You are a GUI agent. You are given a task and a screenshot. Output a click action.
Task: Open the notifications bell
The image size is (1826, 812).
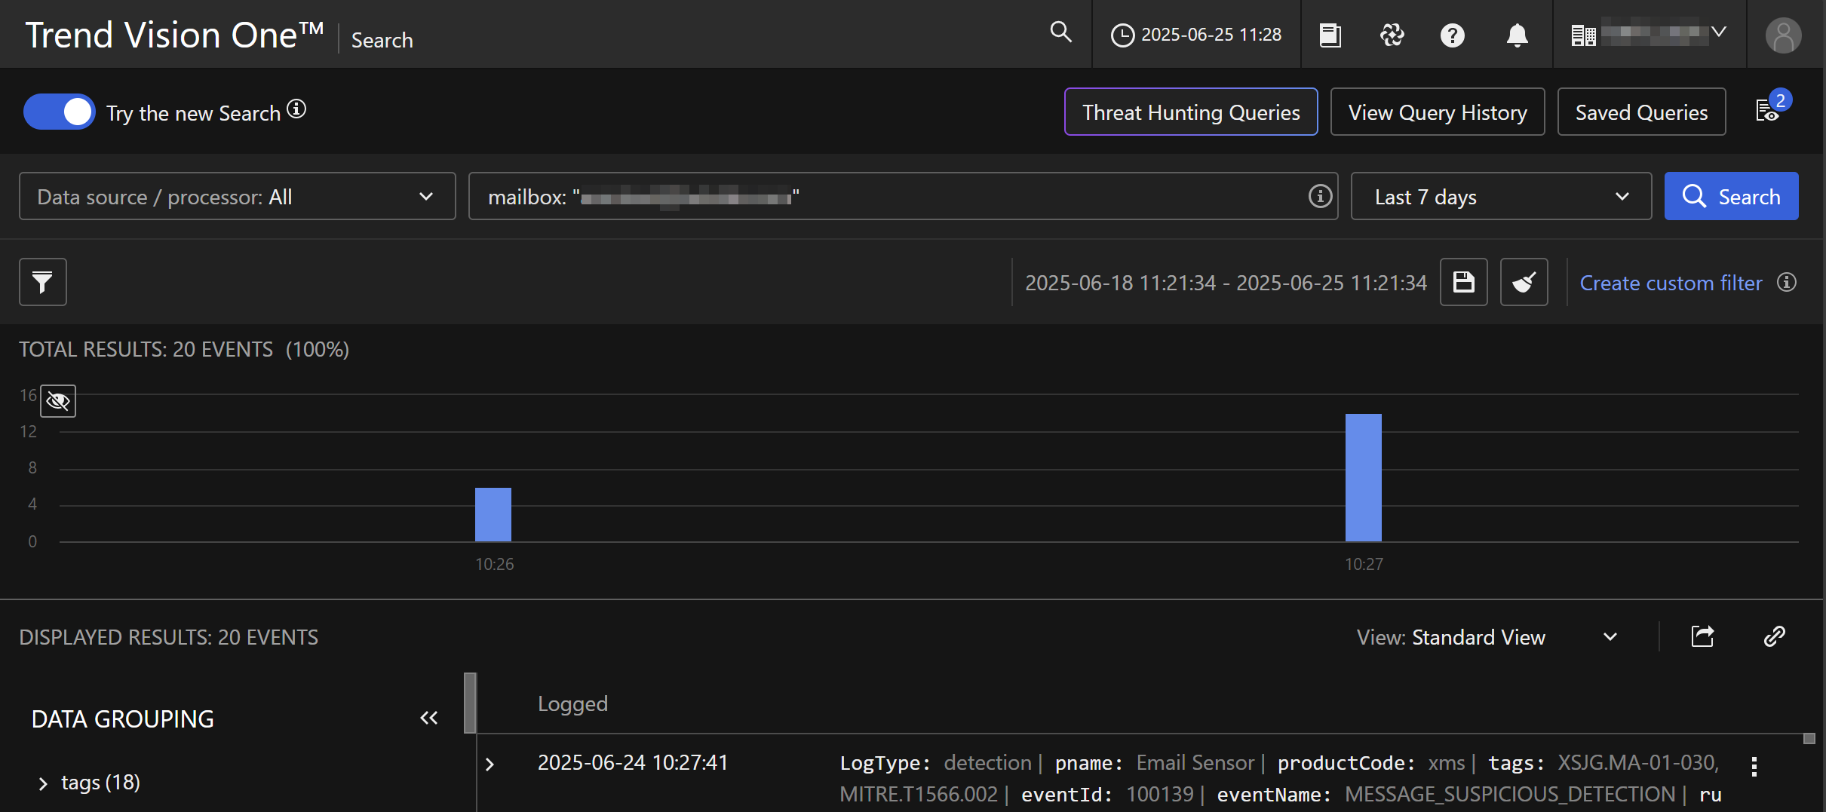[1517, 35]
